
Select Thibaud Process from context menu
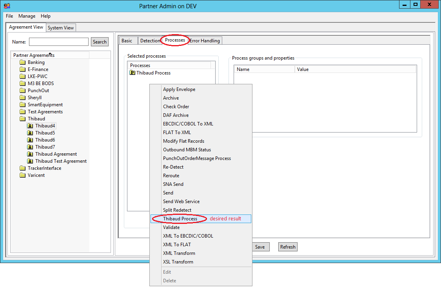(180, 219)
